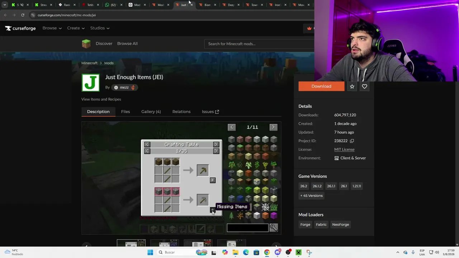This screenshot has height=258, width=459.
Task: Open Microsoft Edge from the taskbar
Action: (x=246, y=253)
